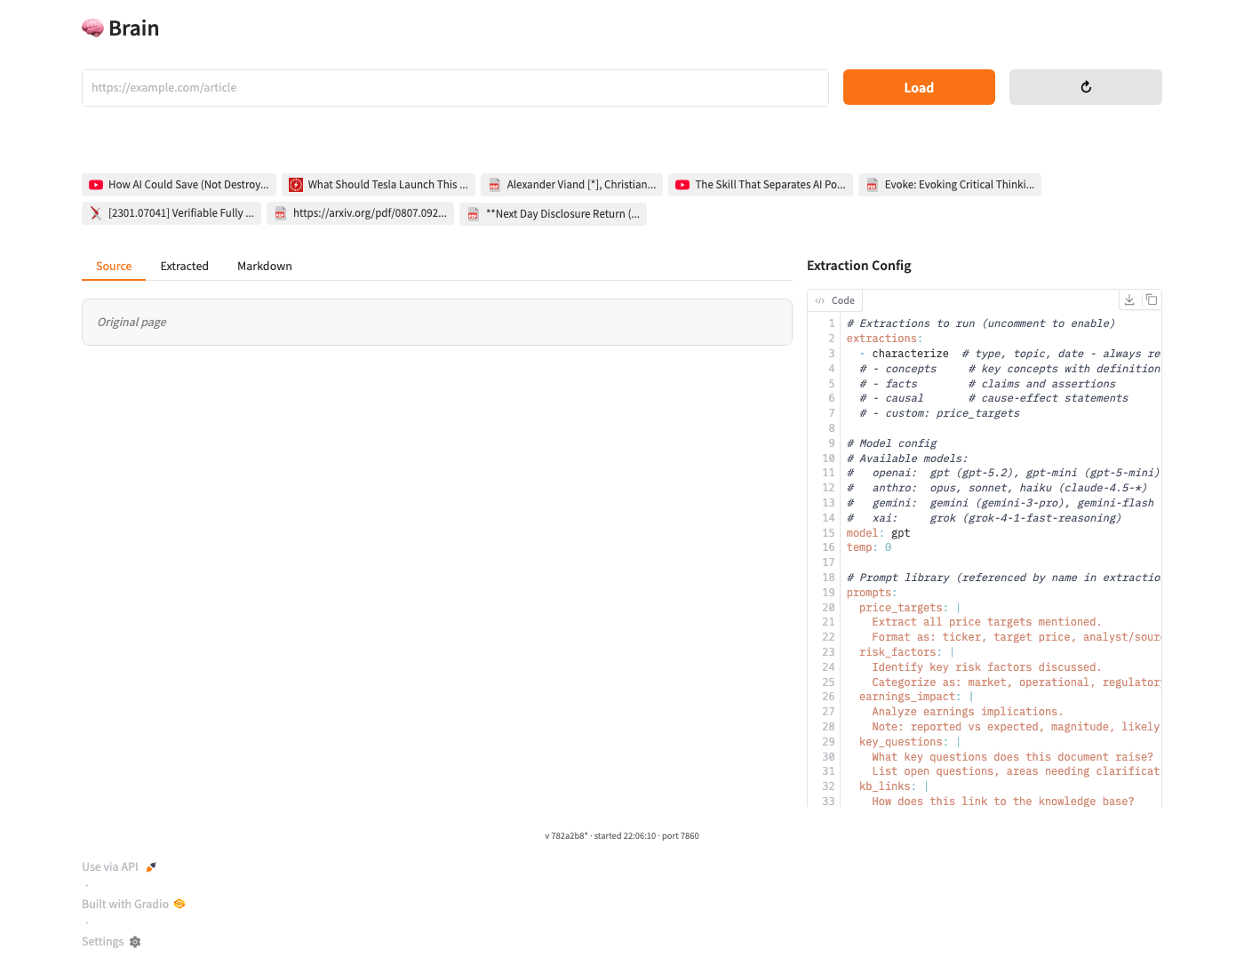Screen dimensions: 1244x965
Task: Open the Next Day Disclosure Return document
Action: pos(553,214)
